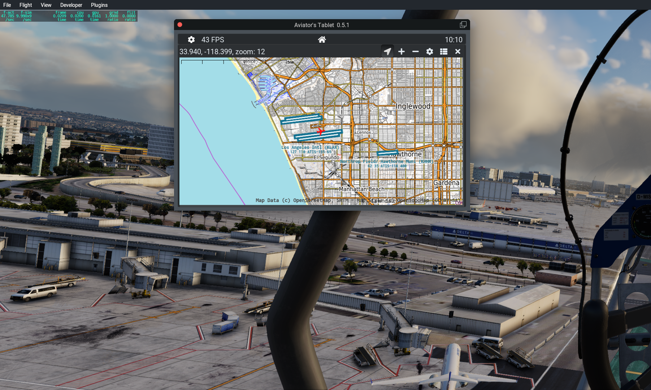Open the View menu
The width and height of the screenshot is (651, 390).
tap(46, 5)
